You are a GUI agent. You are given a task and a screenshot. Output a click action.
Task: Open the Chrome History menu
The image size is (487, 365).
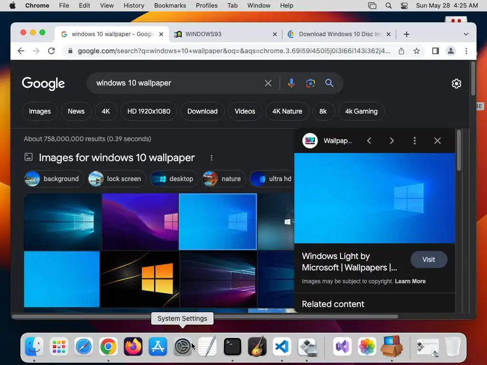tap(134, 6)
